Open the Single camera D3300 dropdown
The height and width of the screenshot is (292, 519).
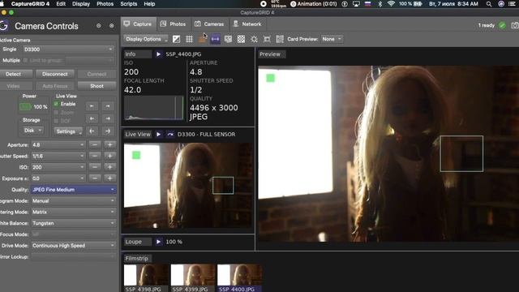pyautogui.click(x=68, y=49)
